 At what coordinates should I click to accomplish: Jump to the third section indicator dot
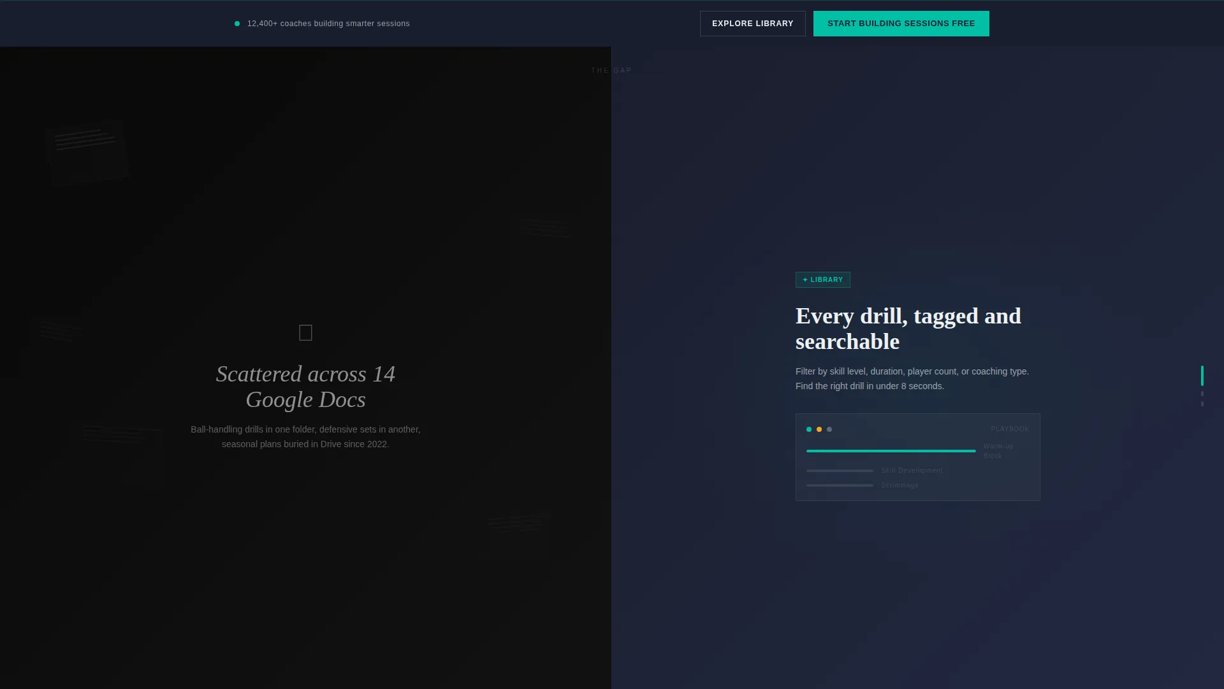[1202, 404]
